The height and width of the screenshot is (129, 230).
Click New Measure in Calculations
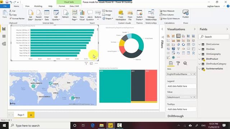coord(167,11)
